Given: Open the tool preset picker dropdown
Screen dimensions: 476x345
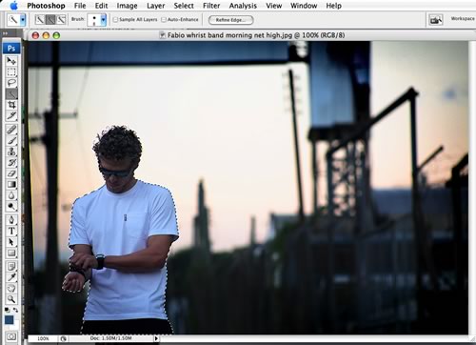Looking at the screenshot, I should tap(23, 20).
